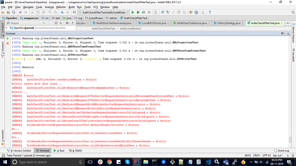The image size is (296, 166).
Task: Click the UTF-8 encoding selector
Action: (x=267, y=155)
